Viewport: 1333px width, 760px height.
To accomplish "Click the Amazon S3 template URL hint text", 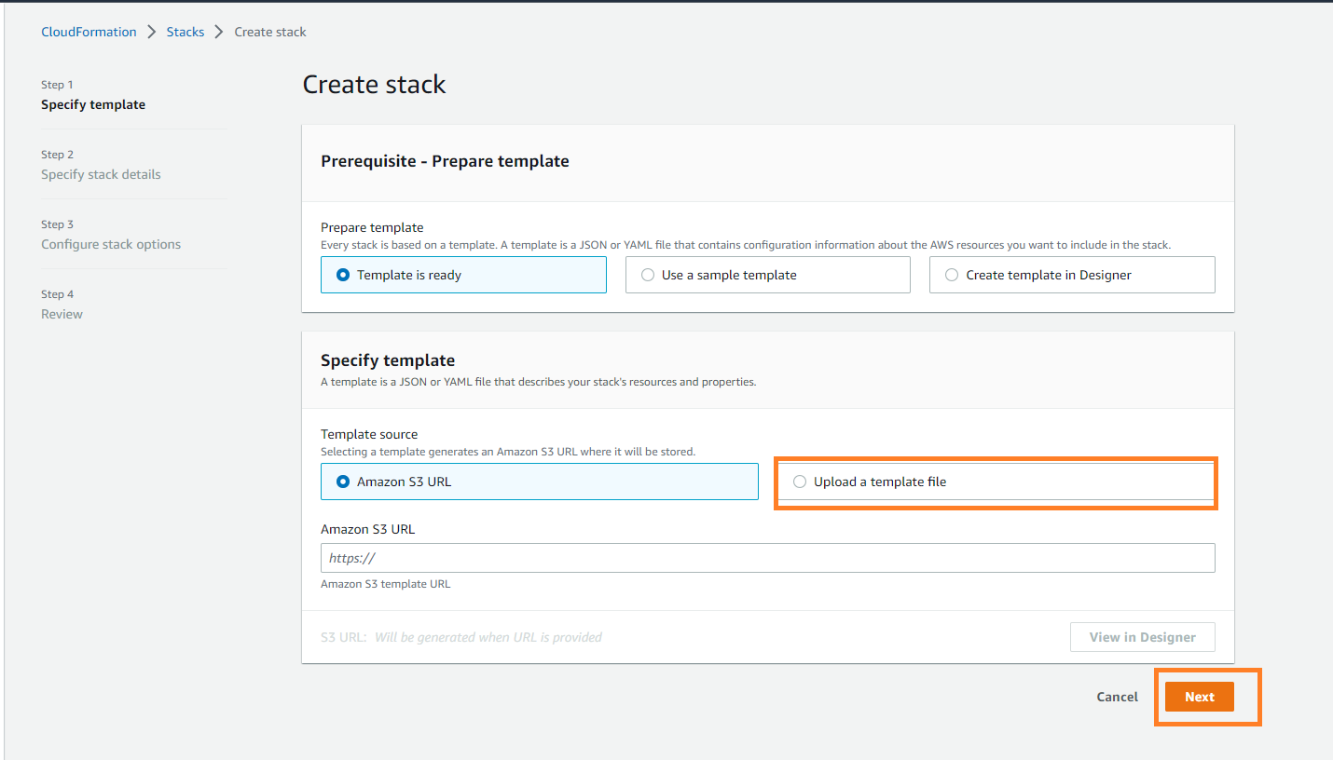I will pyautogui.click(x=386, y=584).
